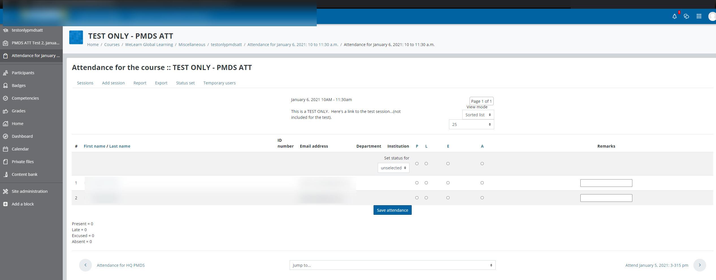Image resolution: width=716 pixels, height=280 pixels.
Task: Select the Present radio button for student 1
Action: click(417, 183)
